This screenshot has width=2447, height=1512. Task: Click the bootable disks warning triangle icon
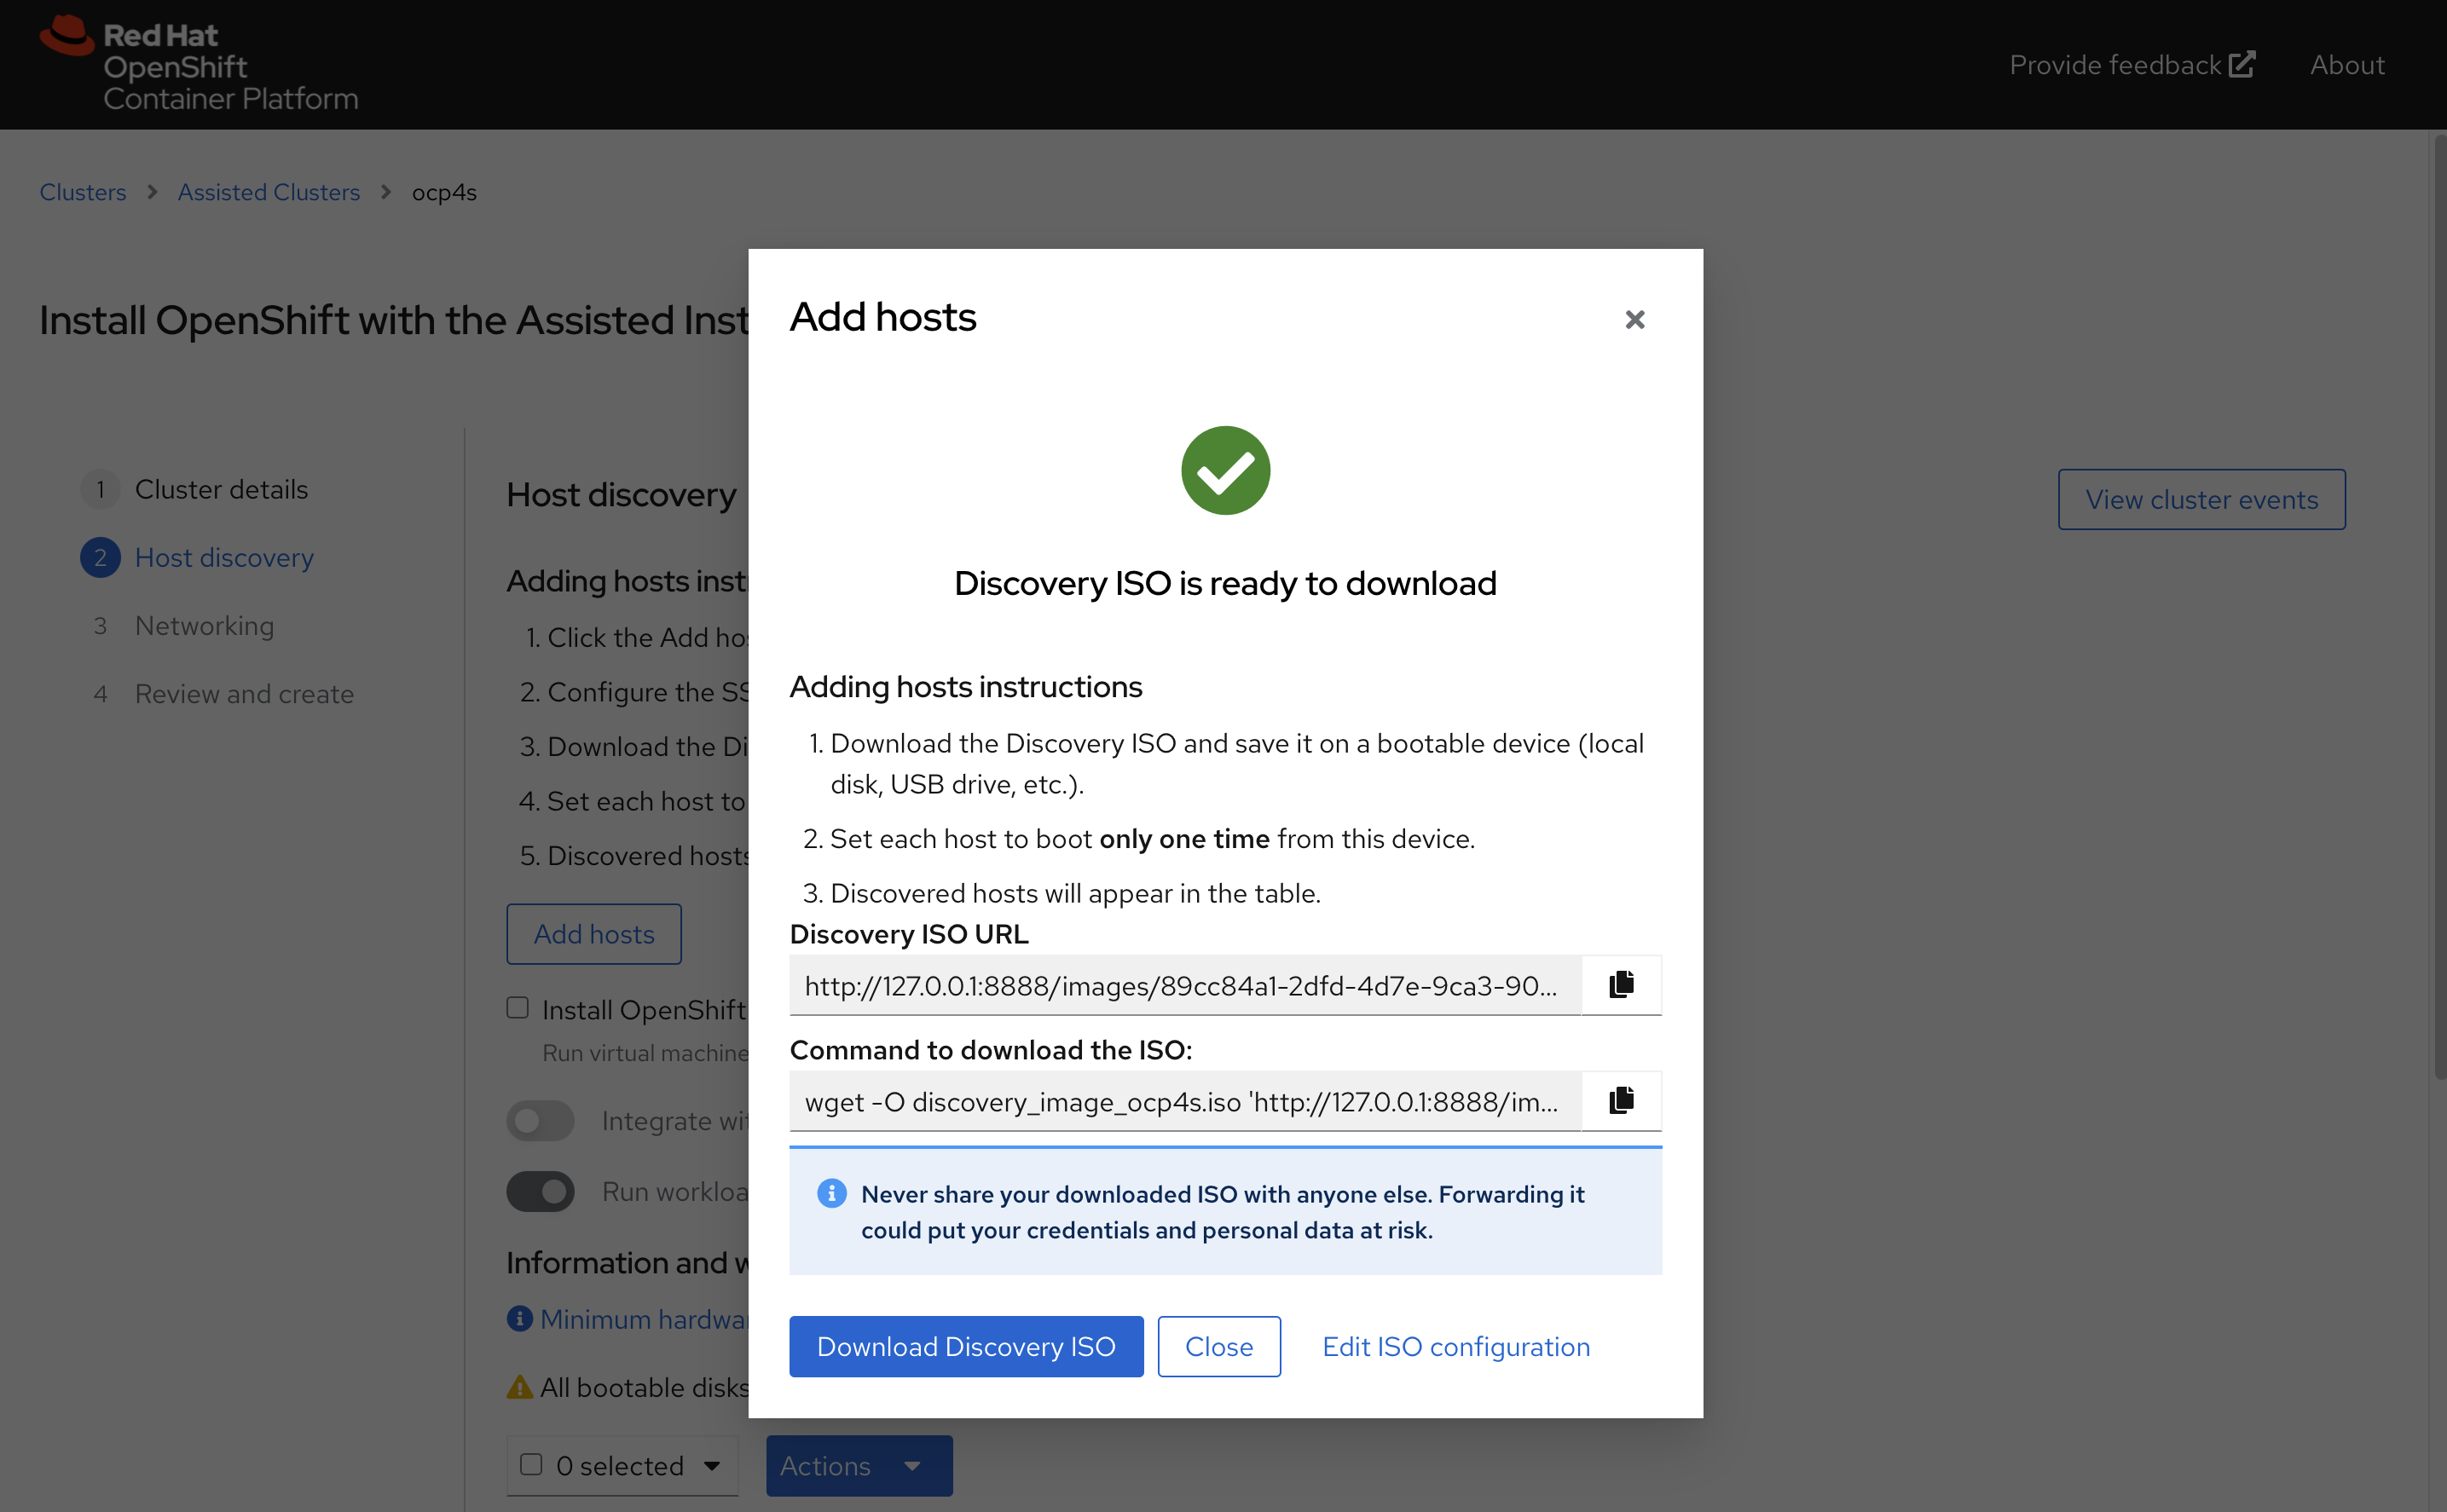519,1387
